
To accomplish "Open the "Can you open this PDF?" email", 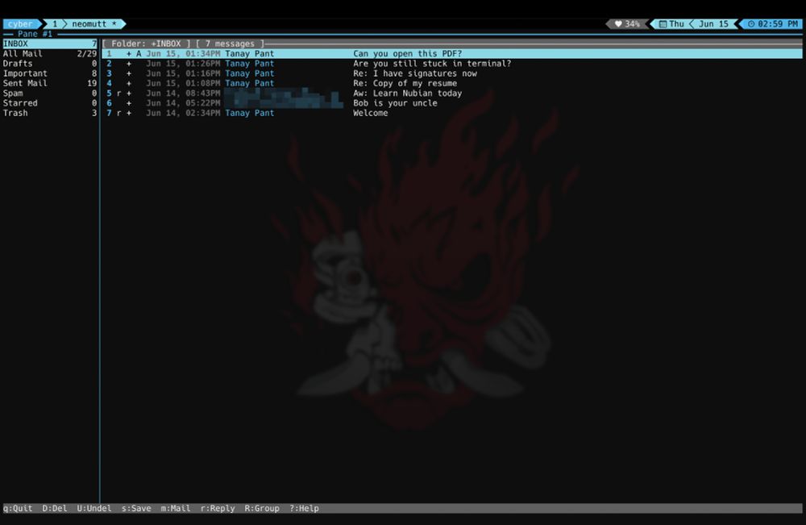I will pos(452,53).
